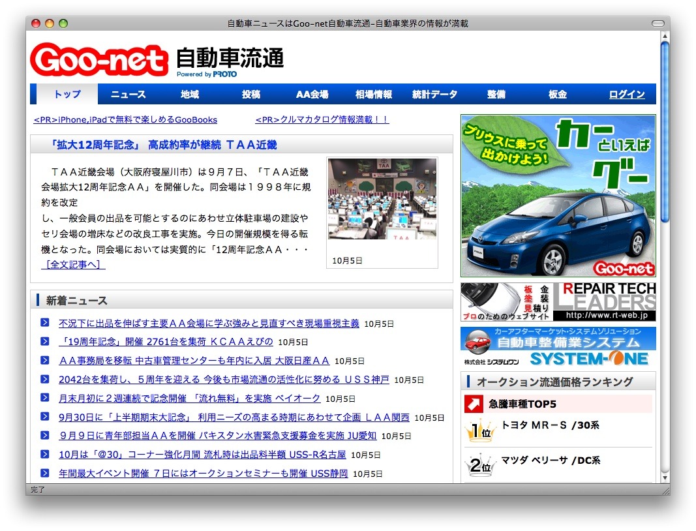This screenshot has width=696, height=531.
Task: Click the vertical scrollbar thumb
Action: pos(665,131)
